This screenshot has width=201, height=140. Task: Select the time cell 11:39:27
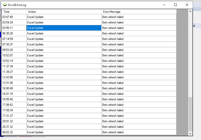(x=14, y=72)
